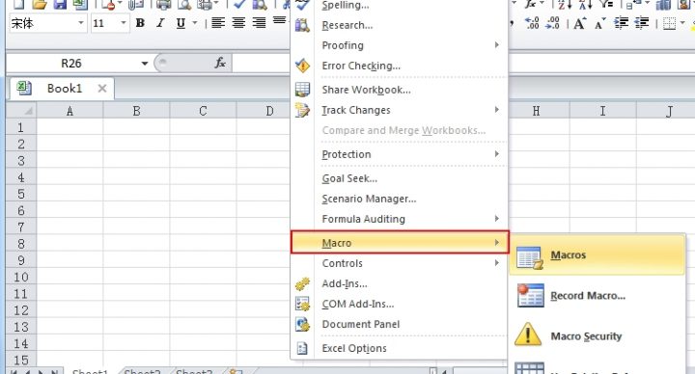Choose Scenario Manager from the menu
This screenshot has width=695, height=374.
point(399,199)
